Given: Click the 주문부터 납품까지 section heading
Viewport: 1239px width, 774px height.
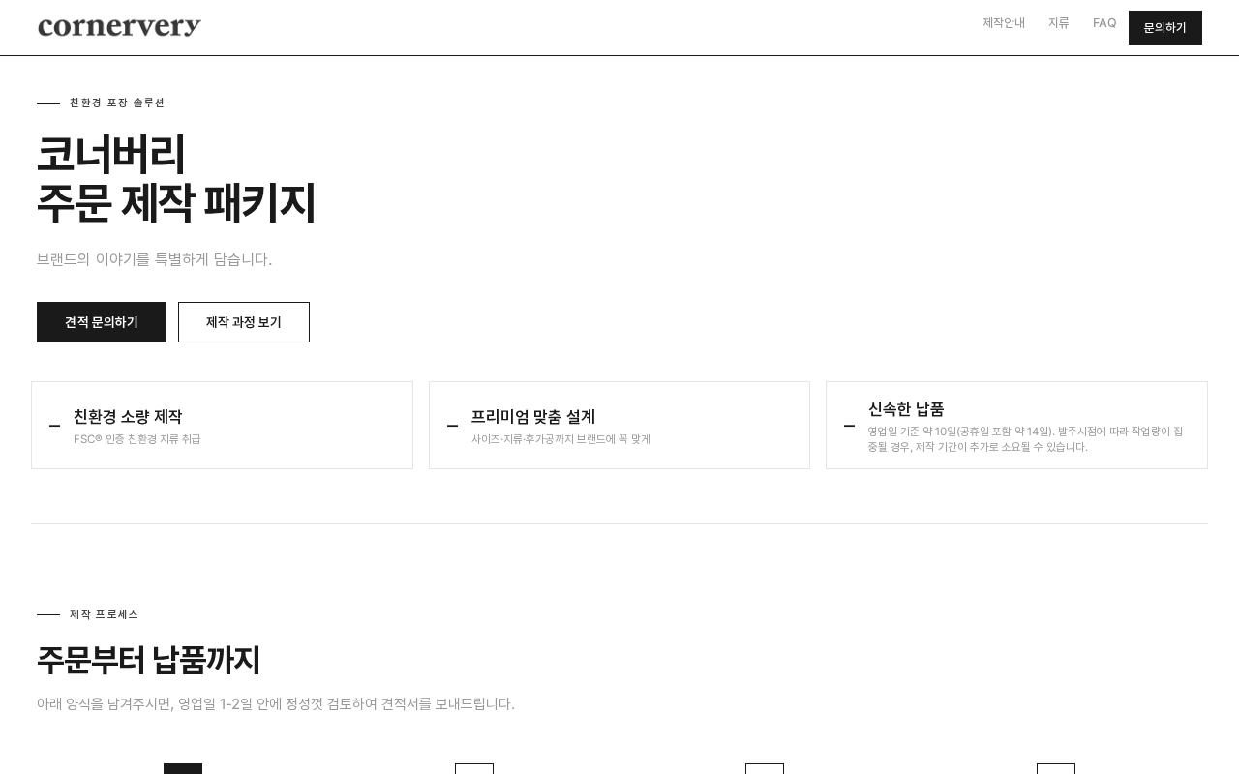Looking at the screenshot, I should 149,661.
